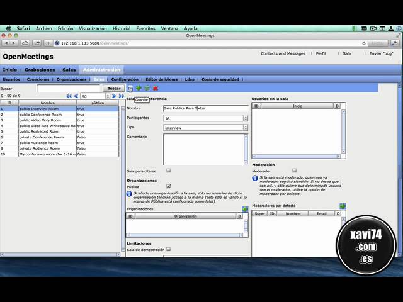
Task: Select private Conference Room row
Action: tap(59, 137)
